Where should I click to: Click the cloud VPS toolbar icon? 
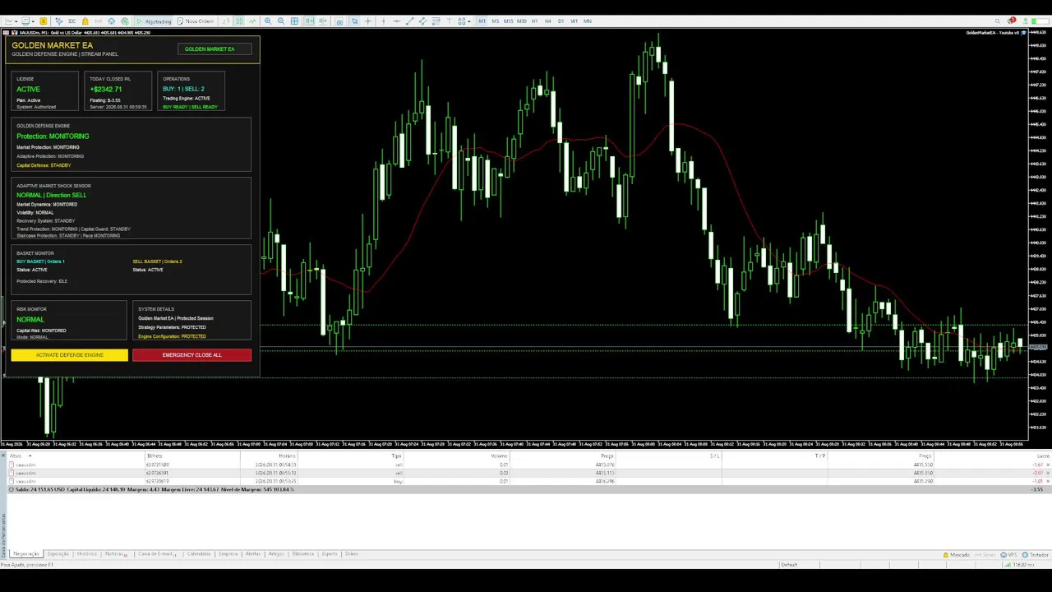tap(111, 21)
